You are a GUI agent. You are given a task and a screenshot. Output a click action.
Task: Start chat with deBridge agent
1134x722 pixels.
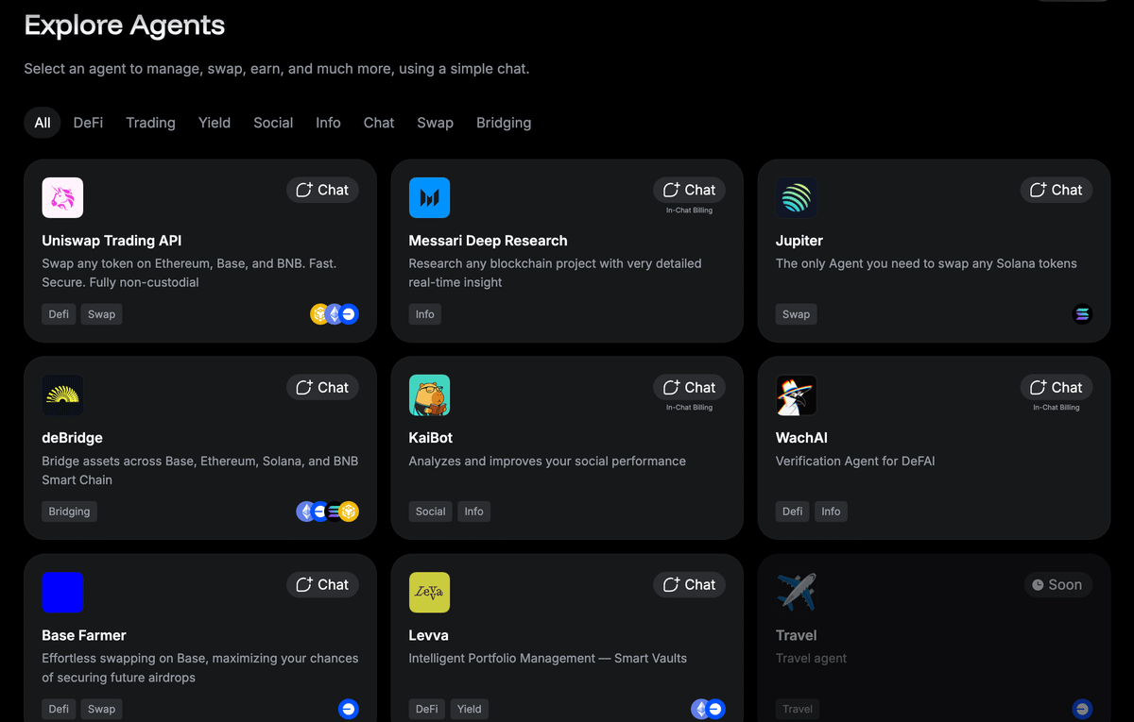[x=322, y=387]
